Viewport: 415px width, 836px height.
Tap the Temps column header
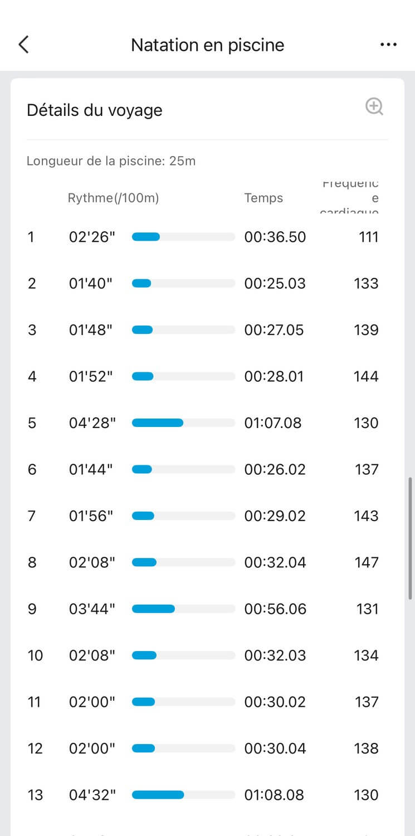click(263, 198)
